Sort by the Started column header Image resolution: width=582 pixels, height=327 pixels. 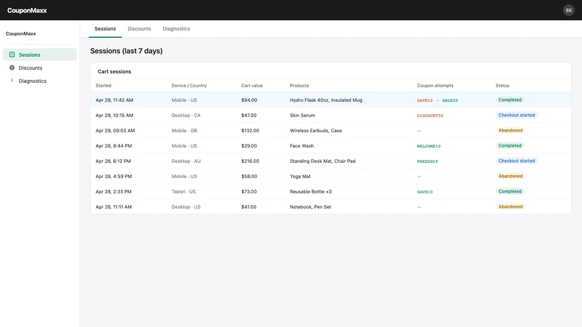[103, 85]
